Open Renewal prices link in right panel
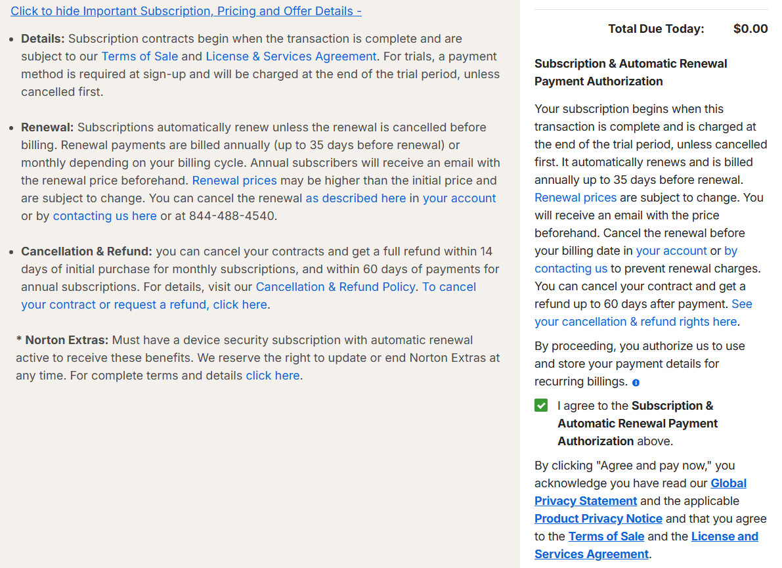Image resolution: width=782 pixels, height=568 pixels. 575,198
